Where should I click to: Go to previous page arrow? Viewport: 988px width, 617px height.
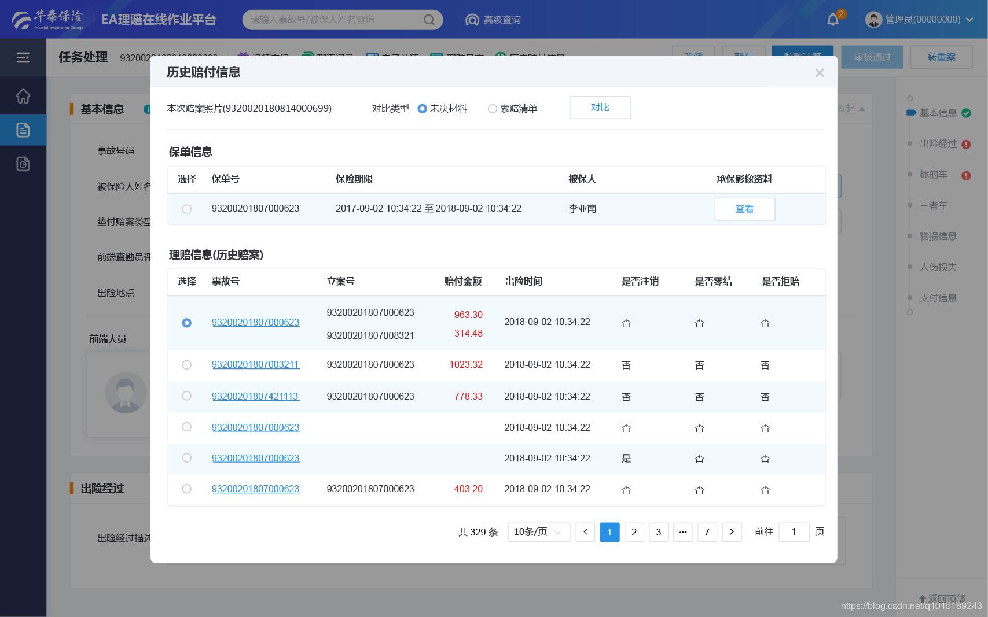pos(585,532)
